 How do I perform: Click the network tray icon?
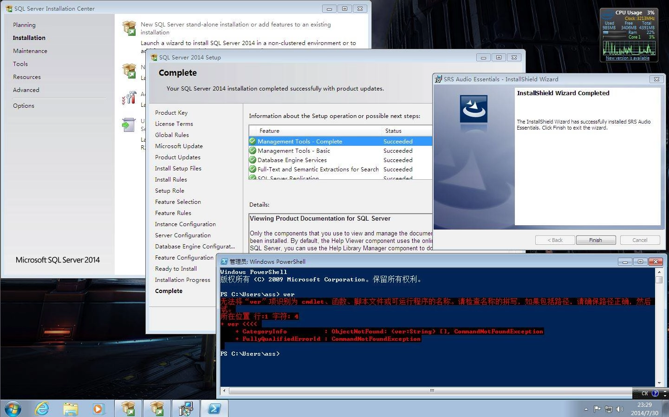tap(609, 409)
